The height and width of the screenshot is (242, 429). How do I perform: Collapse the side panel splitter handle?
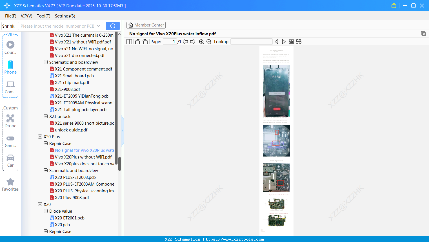(x=123, y=130)
